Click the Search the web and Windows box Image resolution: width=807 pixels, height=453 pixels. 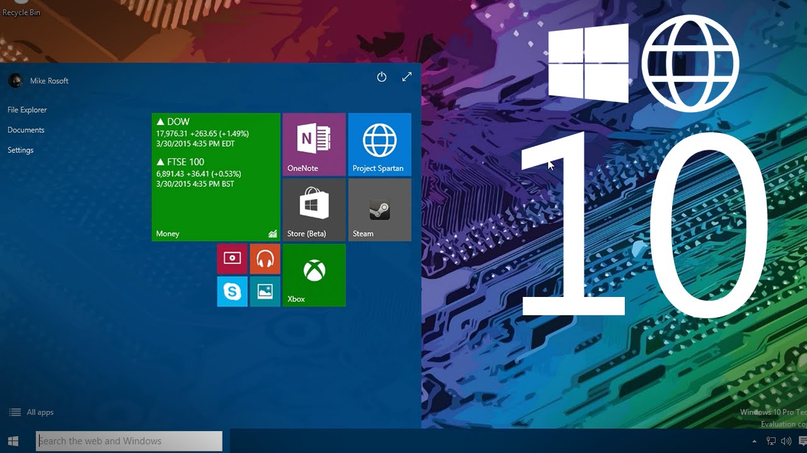click(129, 441)
